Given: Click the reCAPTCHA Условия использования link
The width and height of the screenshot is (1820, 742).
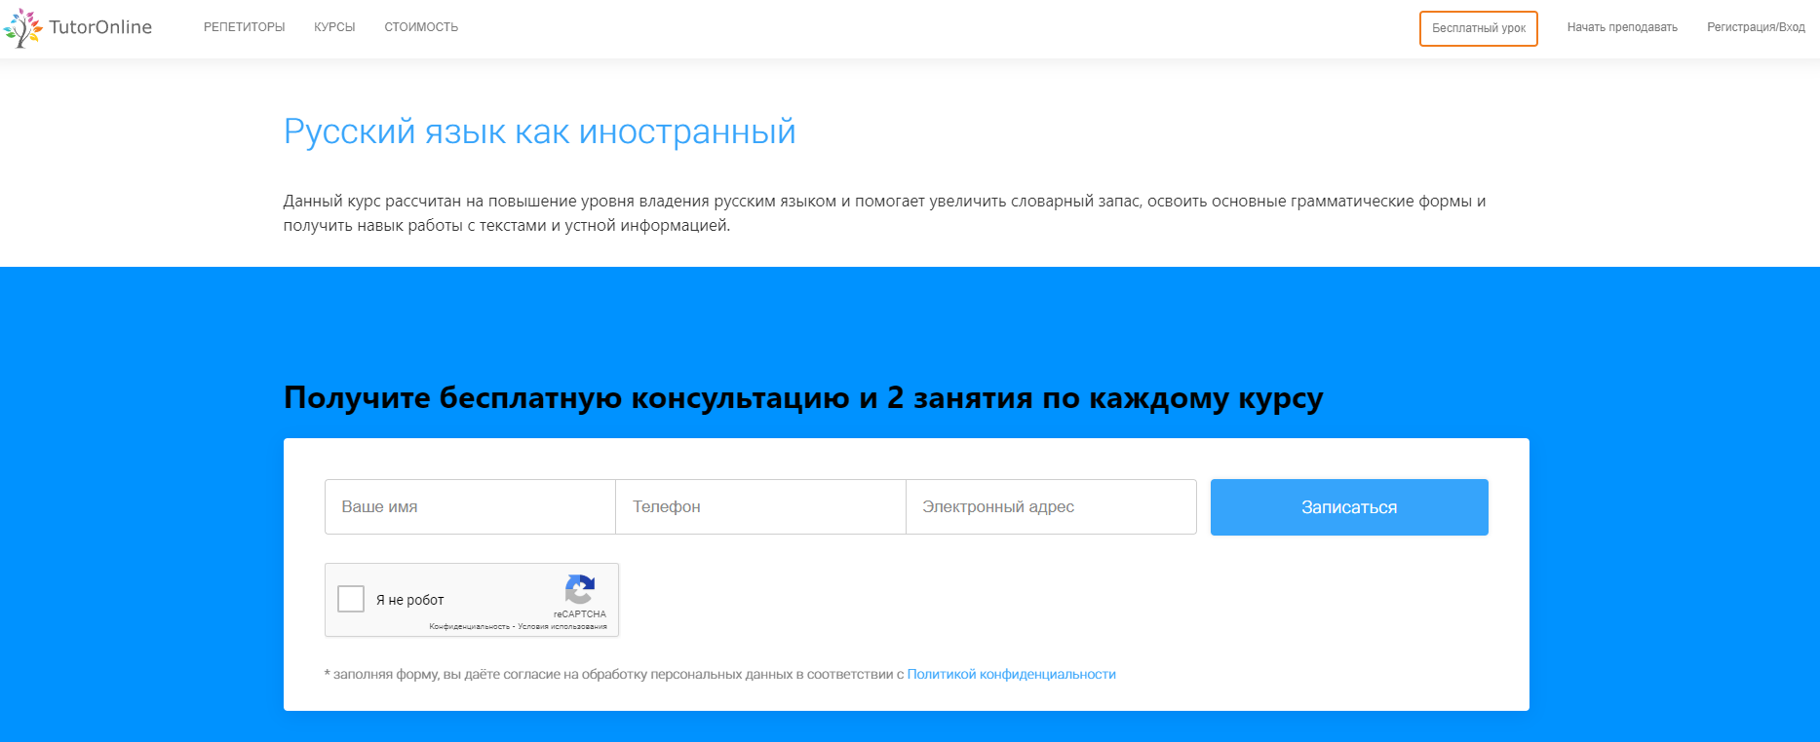Looking at the screenshot, I should click(562, 627).
